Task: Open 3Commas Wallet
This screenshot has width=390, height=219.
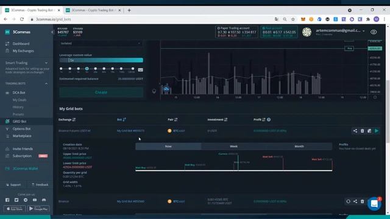Action: point(25,169)
